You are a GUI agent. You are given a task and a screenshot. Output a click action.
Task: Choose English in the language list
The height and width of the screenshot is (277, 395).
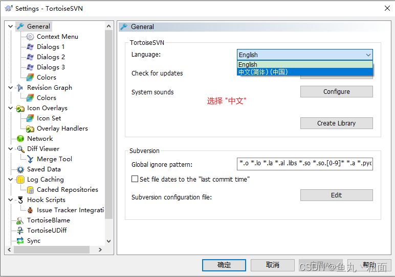point(305,65)
